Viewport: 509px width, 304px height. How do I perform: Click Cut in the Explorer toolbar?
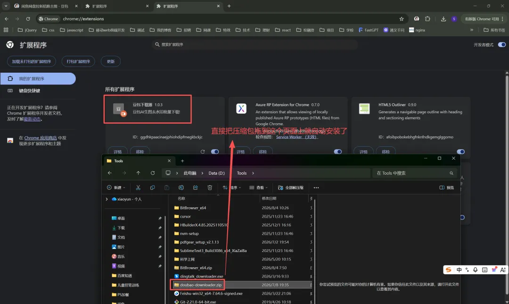138,187
